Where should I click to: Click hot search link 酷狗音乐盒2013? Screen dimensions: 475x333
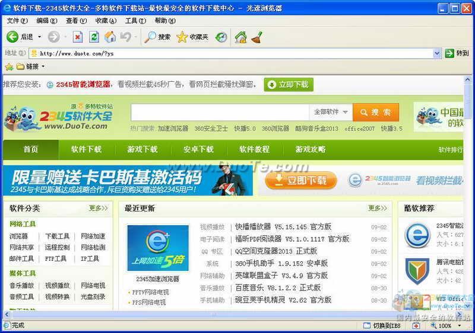click(316, 129)
